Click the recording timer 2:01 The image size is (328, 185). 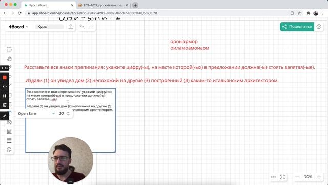[5, 68]
